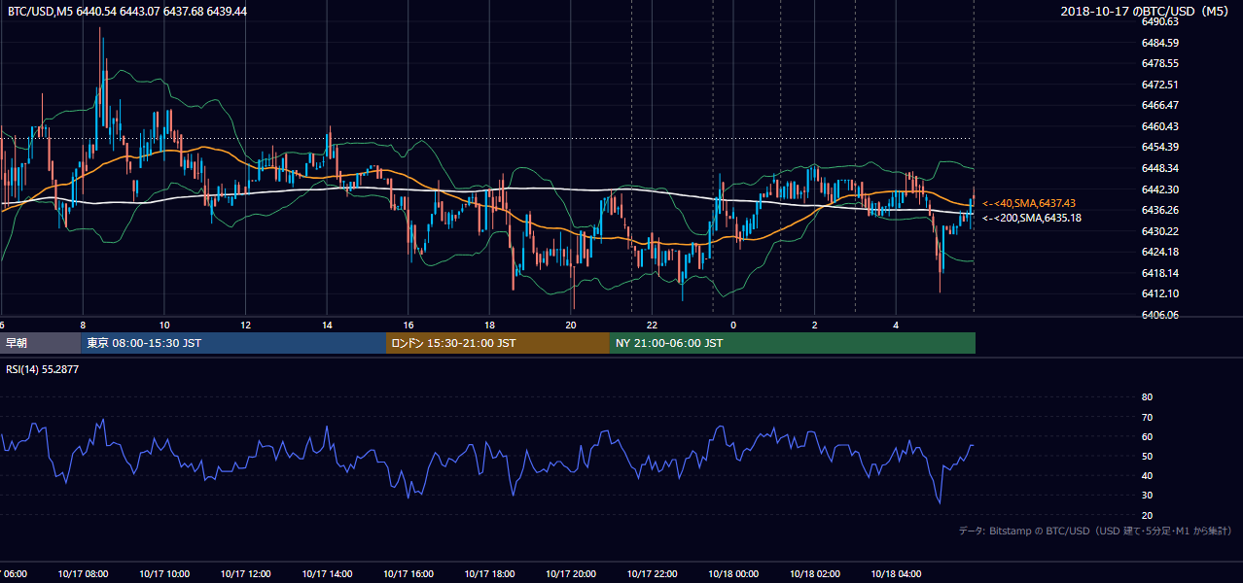Click the 6490.63 price axis label
Image resolution: width=1243 pixels, height=583 pixels.
1160,21
